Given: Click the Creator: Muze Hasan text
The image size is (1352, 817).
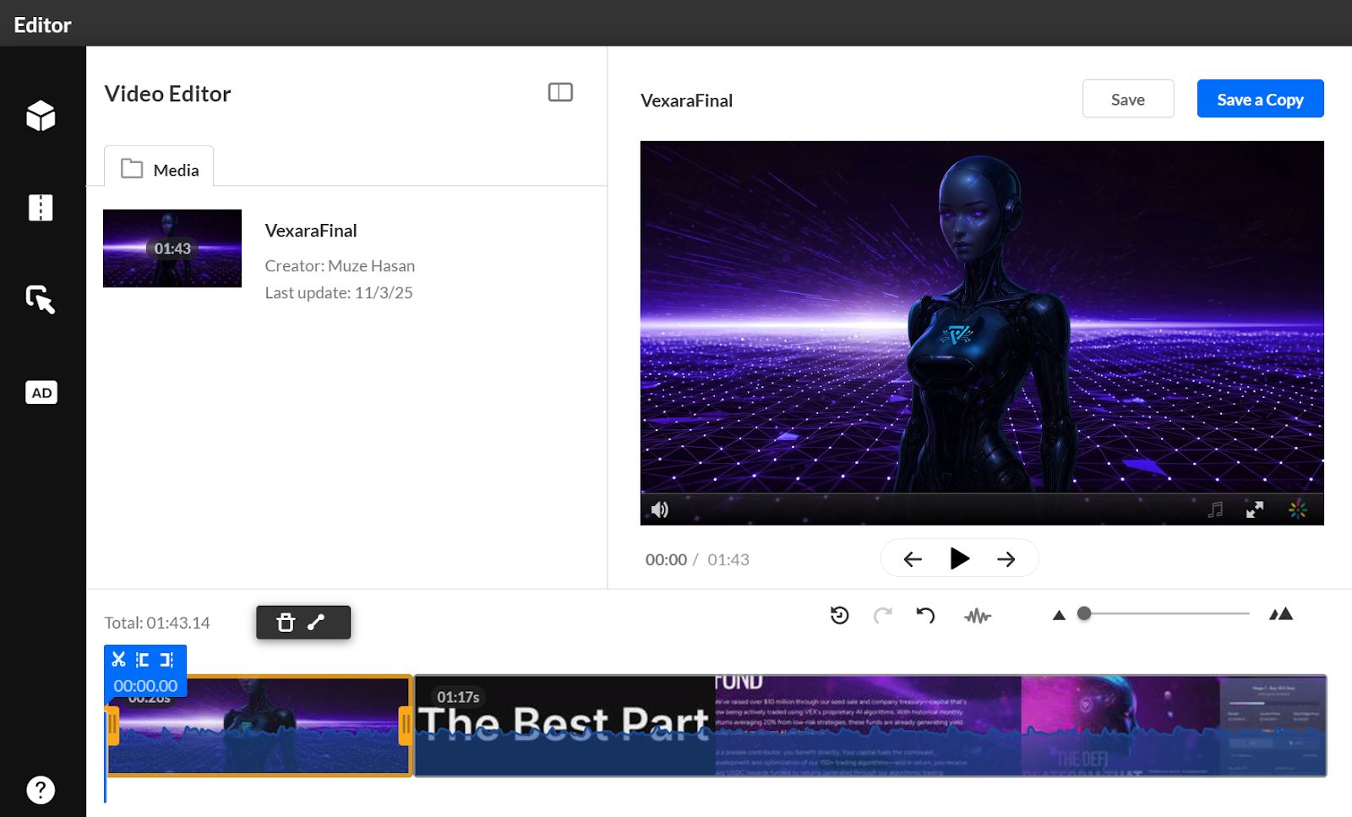Looking at the screenshot, I should click(x=340, y=265).
